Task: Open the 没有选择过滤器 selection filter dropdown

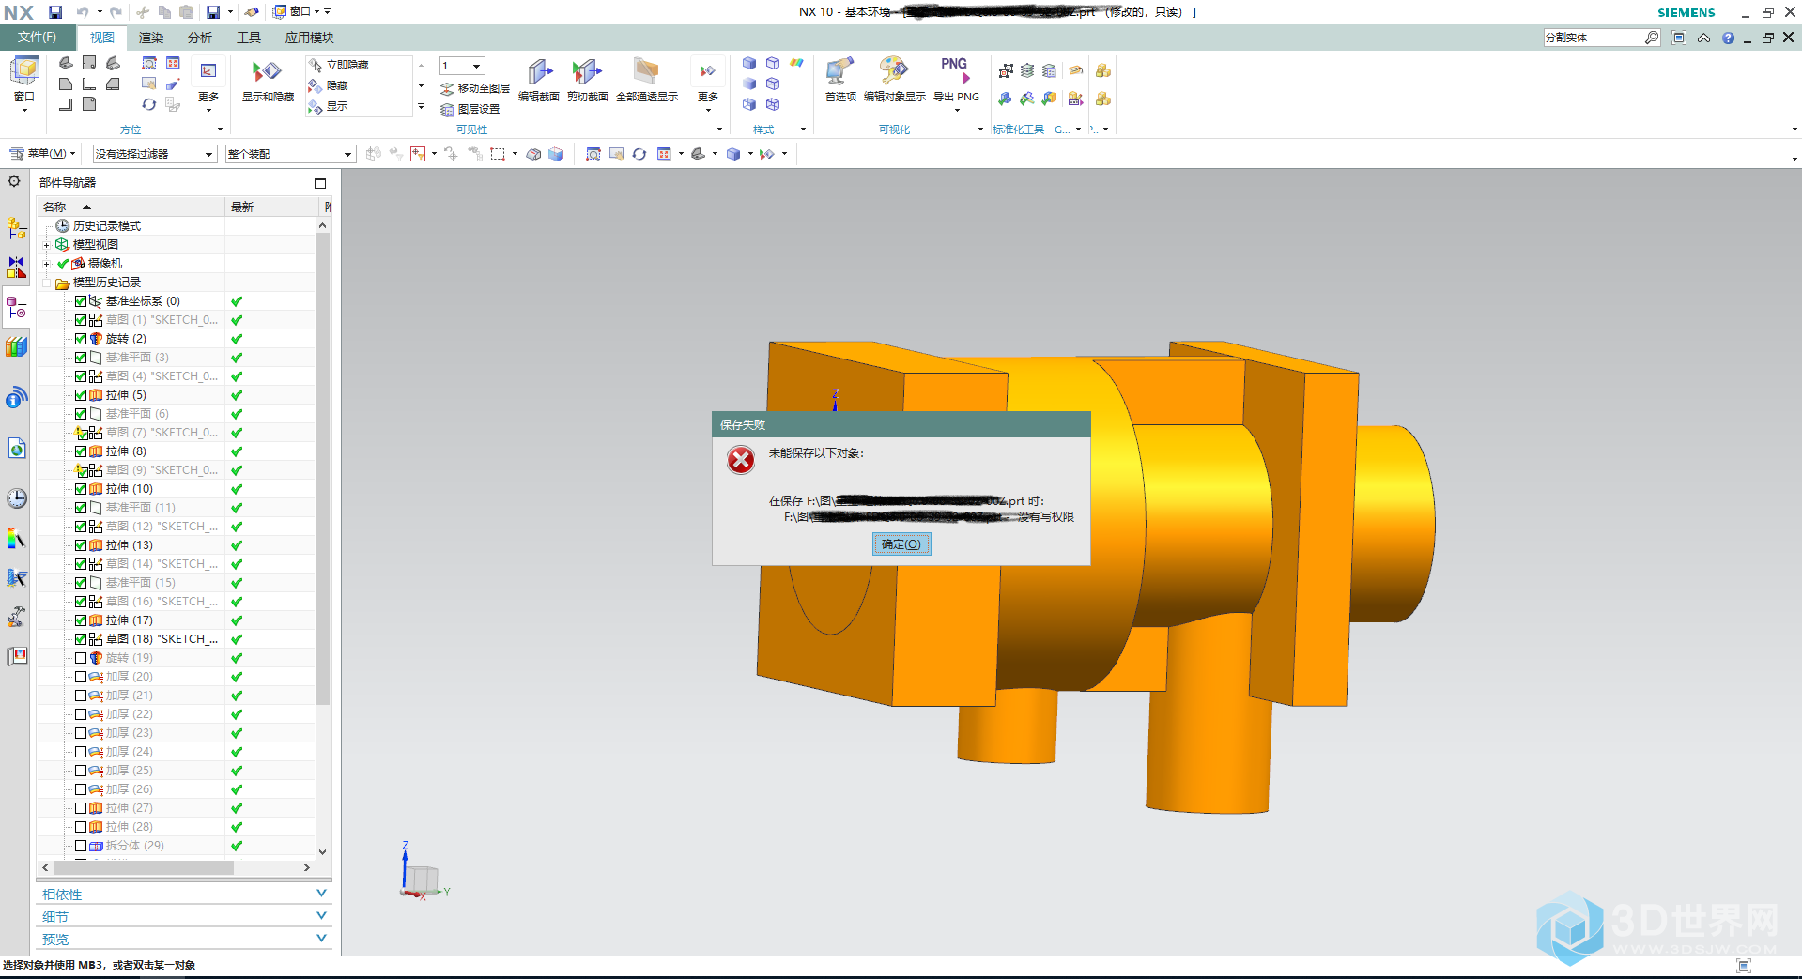Action: pyautogui.click(x=155, y=154)
